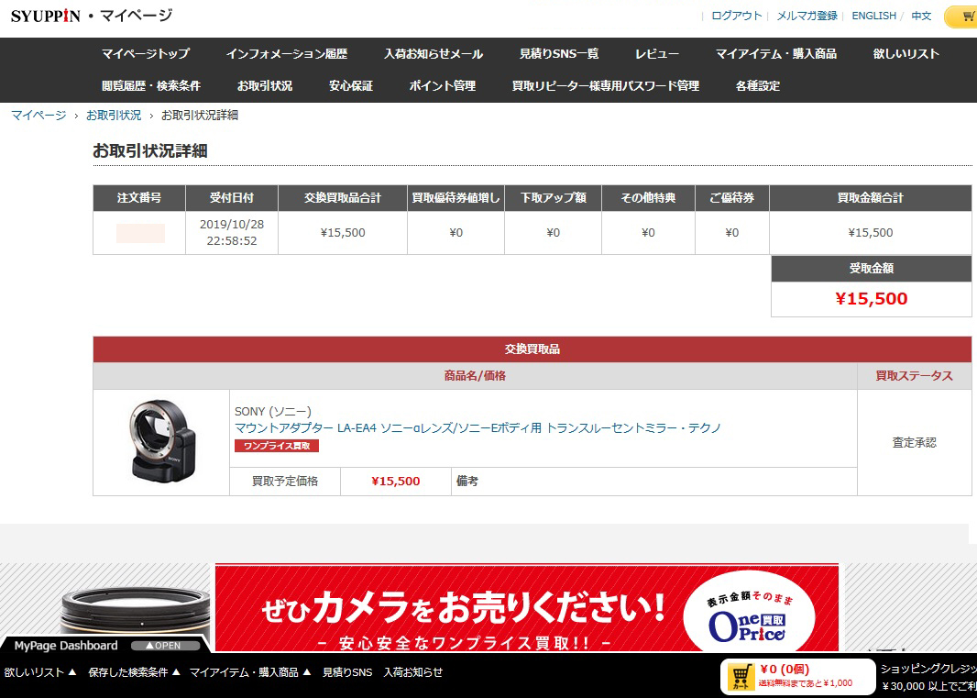
Task: Open レビュー menu item
Action: [657, 54]
